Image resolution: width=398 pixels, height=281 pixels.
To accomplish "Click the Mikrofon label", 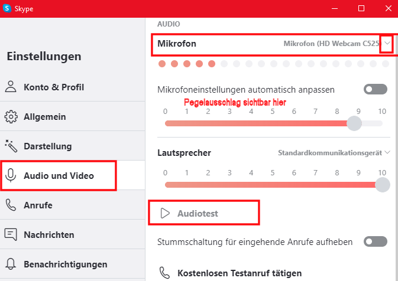I will pyautogui.click(x=177, y=43).
